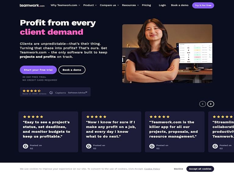Go to next testimonial with right arrow
The width and height of the screenshot is (234, 175).
coord(211,104)
